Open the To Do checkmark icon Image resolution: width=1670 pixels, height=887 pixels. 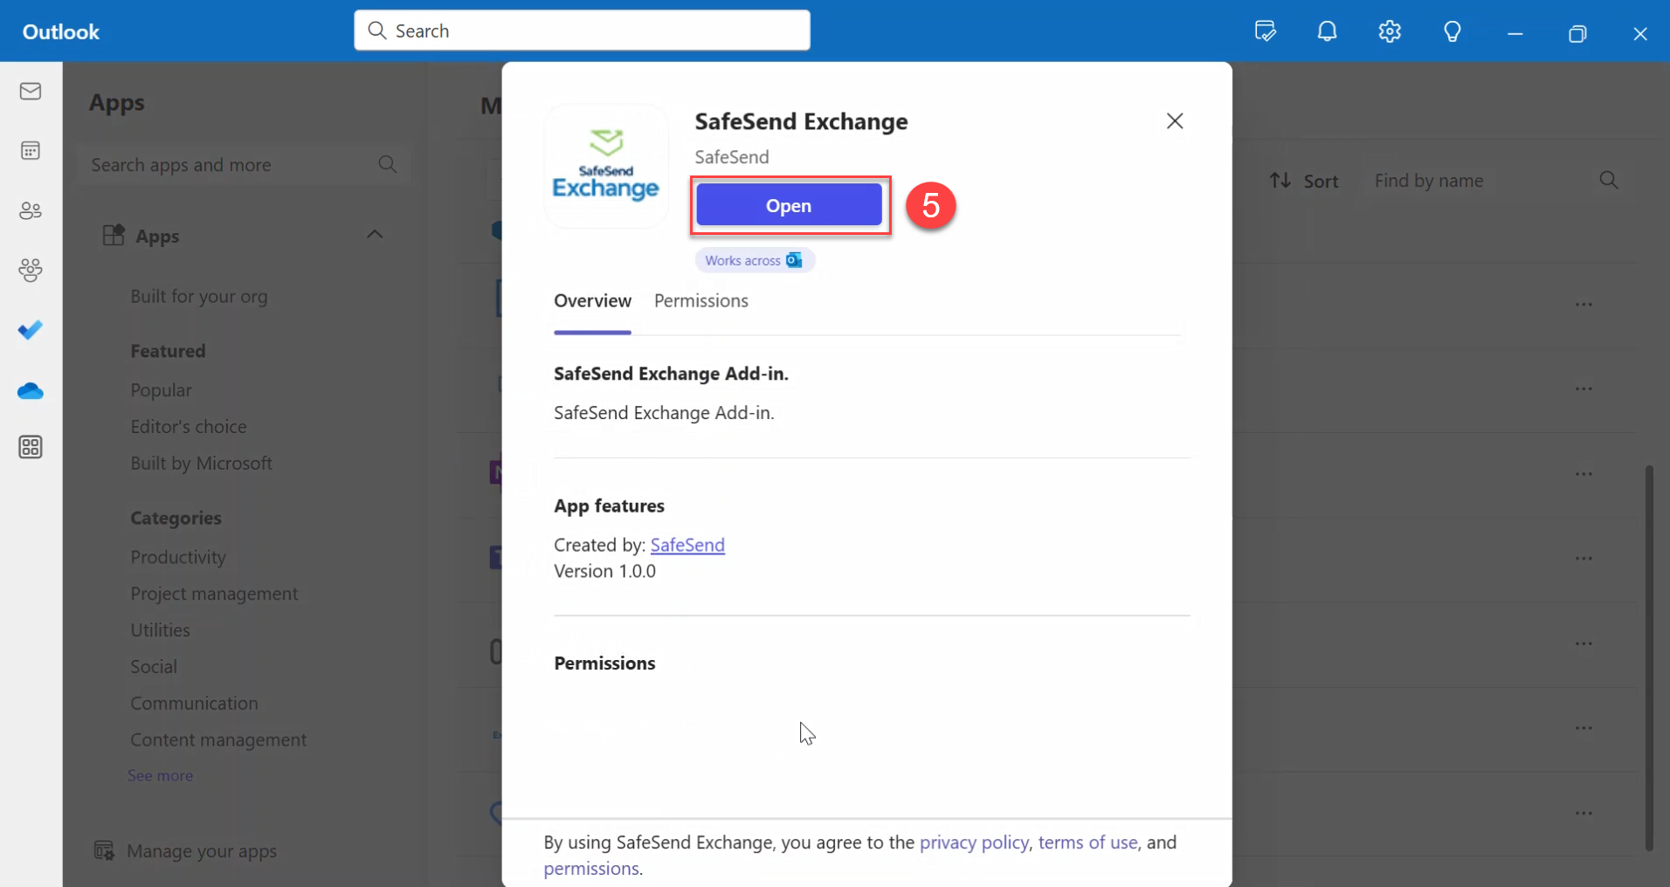[31, 330]
